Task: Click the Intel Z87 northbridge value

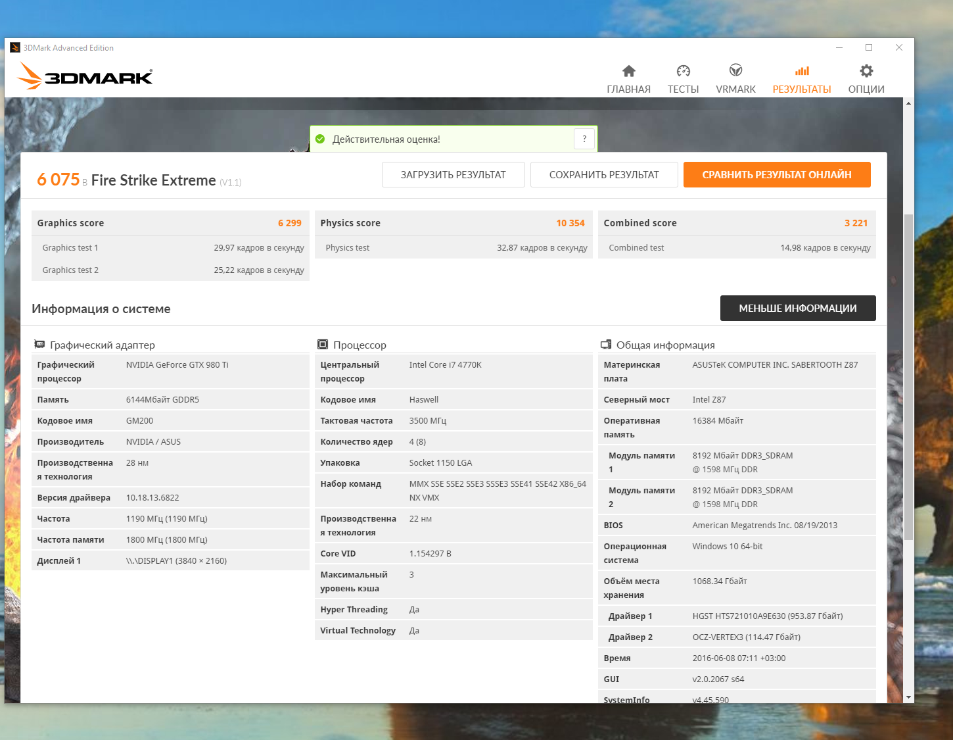Action: click(x=709, y=399)
